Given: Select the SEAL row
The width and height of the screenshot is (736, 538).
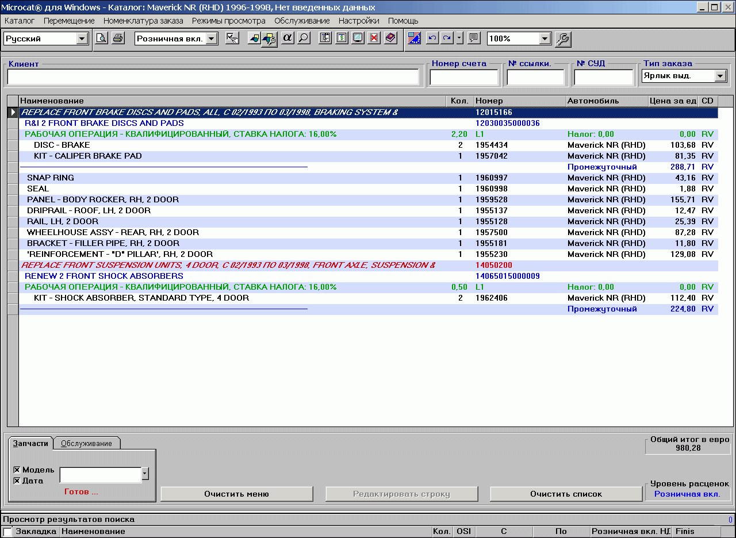Looking at the screenshot, I should pos(369,189).
